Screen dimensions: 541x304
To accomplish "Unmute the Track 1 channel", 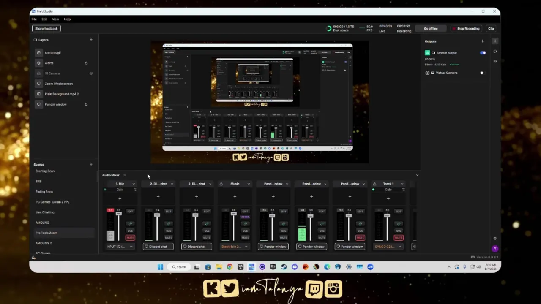I will point(399,238).
